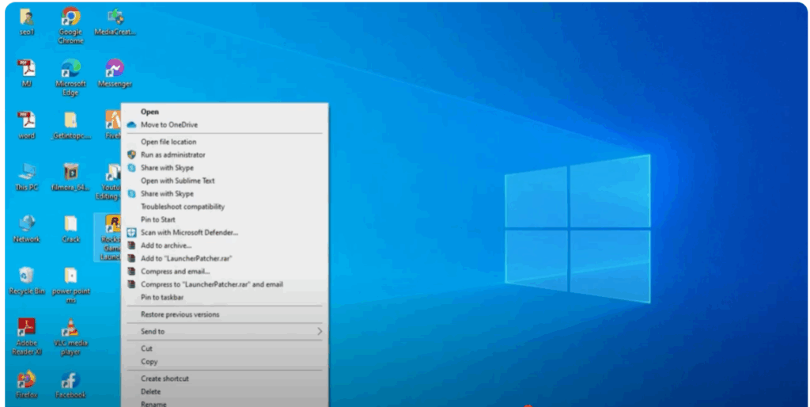Image resolution: width=810 pixels, height=407 pixels.
Task: Select the MJ PDF file icon
Action: point(26,74)
